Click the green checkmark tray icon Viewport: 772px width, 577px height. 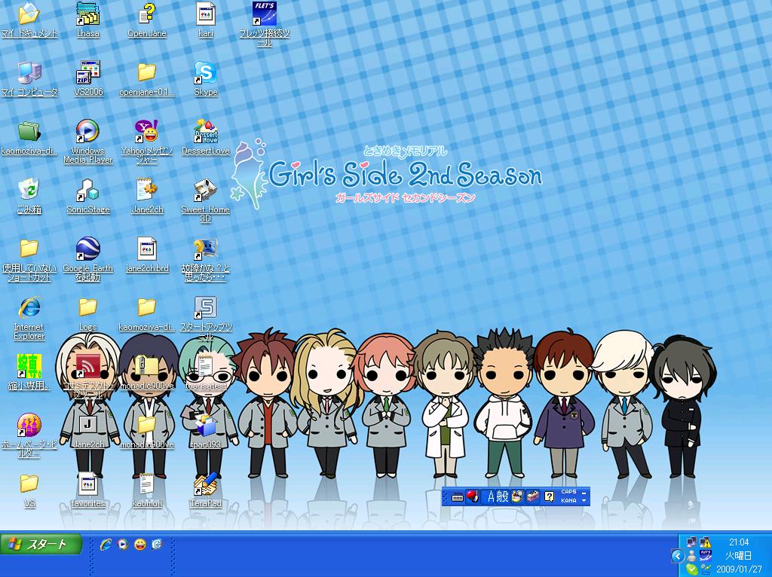pos(692,569)
